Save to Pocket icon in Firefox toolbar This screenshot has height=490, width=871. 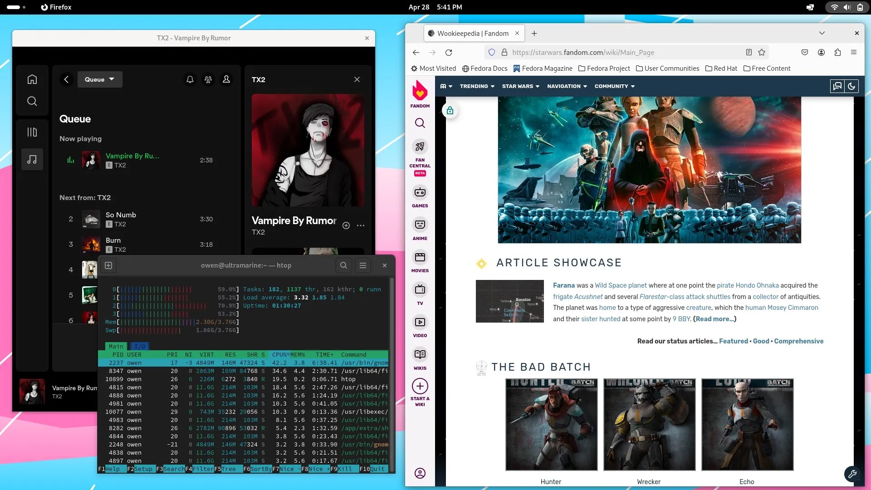click(x=805, y=53)
